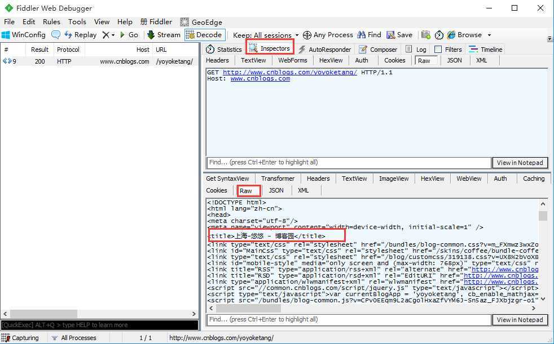Click the Find binoculars button
The width and height of the screenshot is (554, 344).
[369, 35]
